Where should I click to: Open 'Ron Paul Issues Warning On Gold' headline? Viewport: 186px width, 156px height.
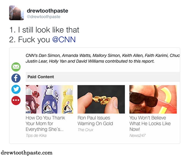click(95, 121)
